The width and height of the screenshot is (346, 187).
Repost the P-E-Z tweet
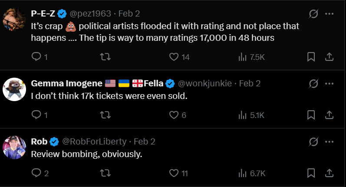click(x=105, y=57)
